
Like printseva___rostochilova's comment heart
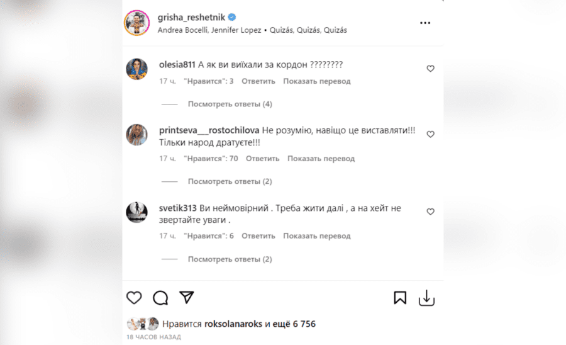pos(430,134)
